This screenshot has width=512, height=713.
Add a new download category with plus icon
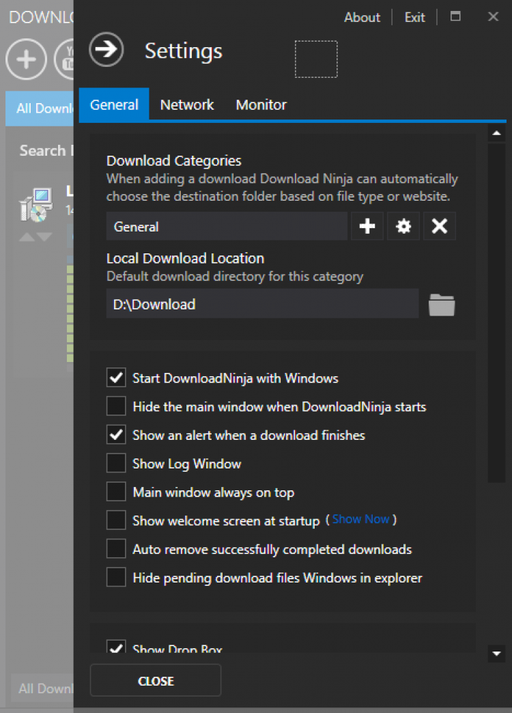(367, 227)
